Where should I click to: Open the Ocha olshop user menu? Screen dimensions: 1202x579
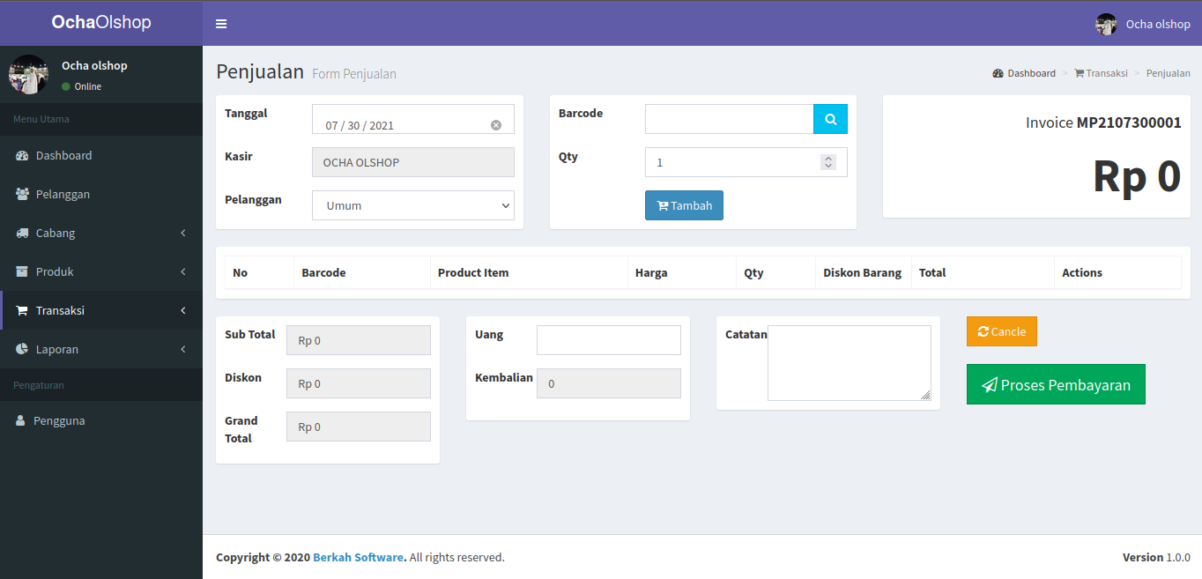click(1143, 24)
